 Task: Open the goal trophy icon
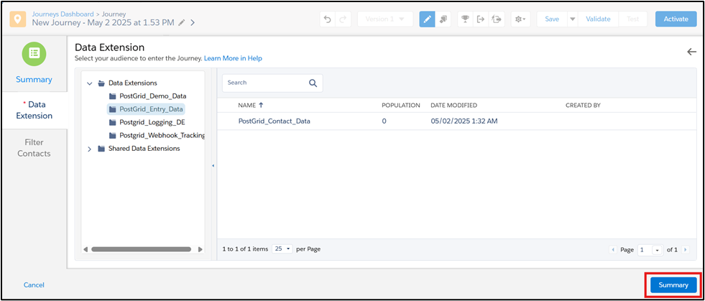click(466, 19)
